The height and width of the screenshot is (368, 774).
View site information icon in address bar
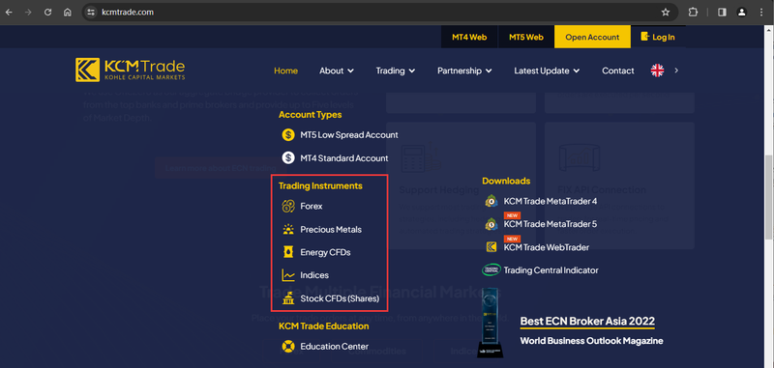90,13
